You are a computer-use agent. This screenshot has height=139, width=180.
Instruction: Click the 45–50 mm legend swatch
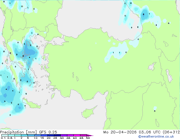pos(83,135)
